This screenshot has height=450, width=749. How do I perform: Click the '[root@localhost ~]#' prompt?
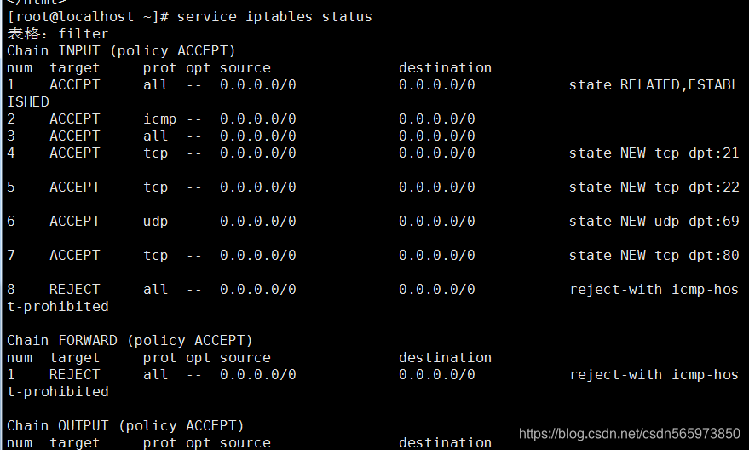(88, 17)
